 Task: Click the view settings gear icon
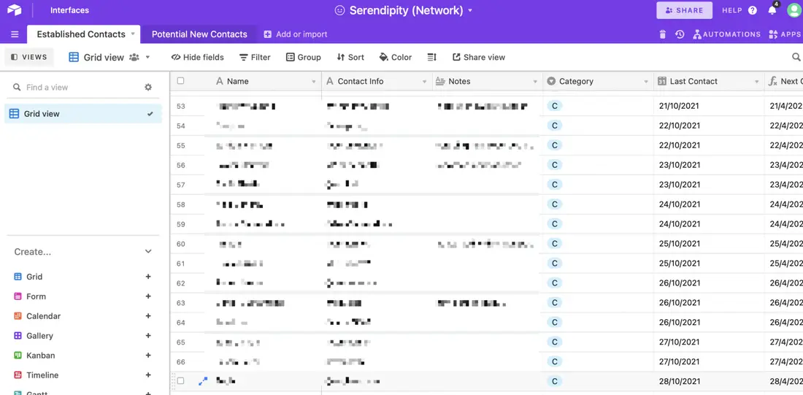(x=148, y=87)
